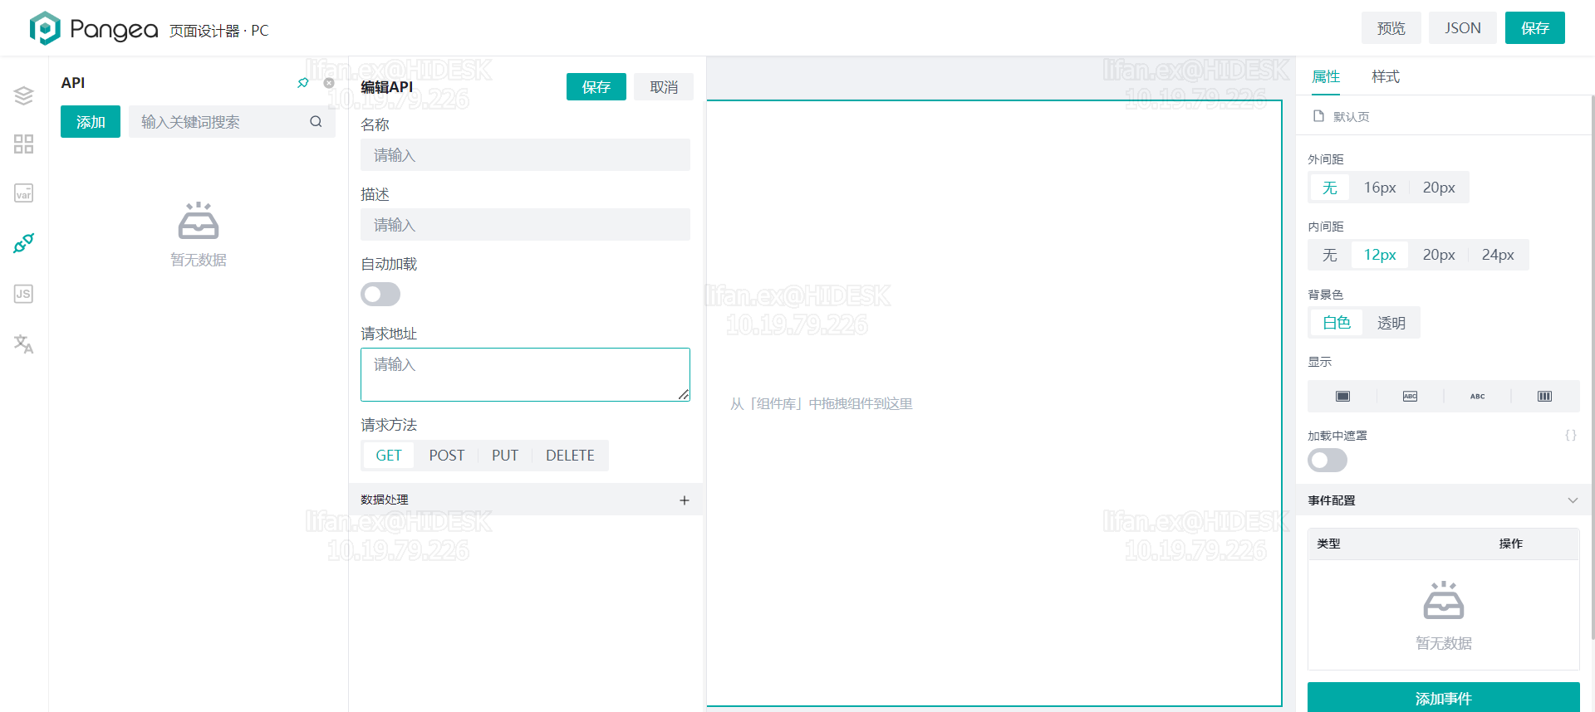1595x712 pixels.
Task: Click the 预览 preview button
Action: (x=1391, y=28)
